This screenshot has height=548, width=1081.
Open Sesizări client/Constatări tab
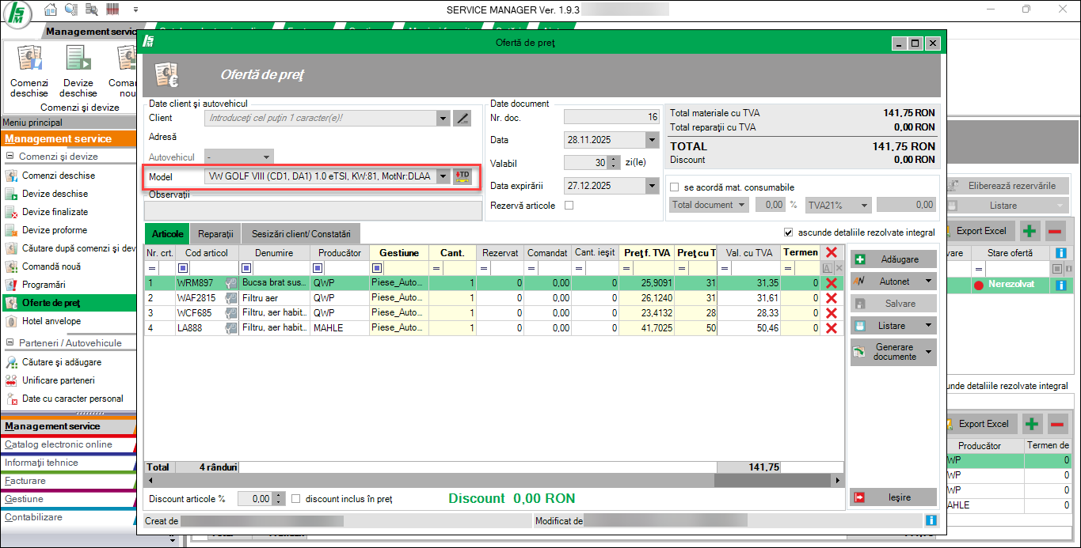tap(300, 234)
